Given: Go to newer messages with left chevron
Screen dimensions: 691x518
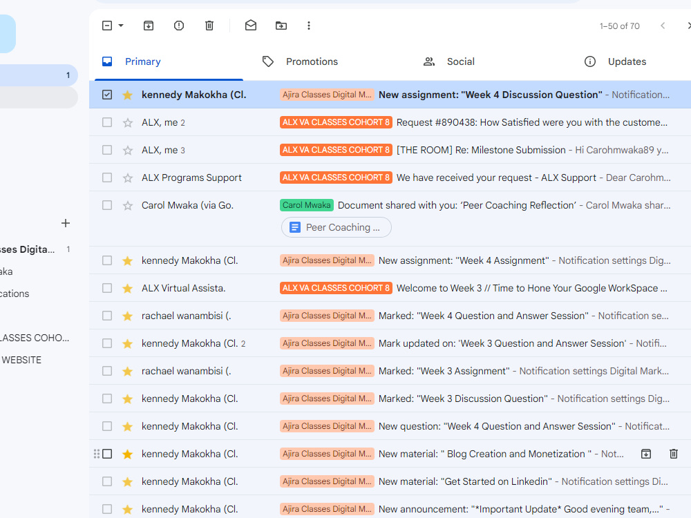Looking at the screenshot, I should [663, 26].
